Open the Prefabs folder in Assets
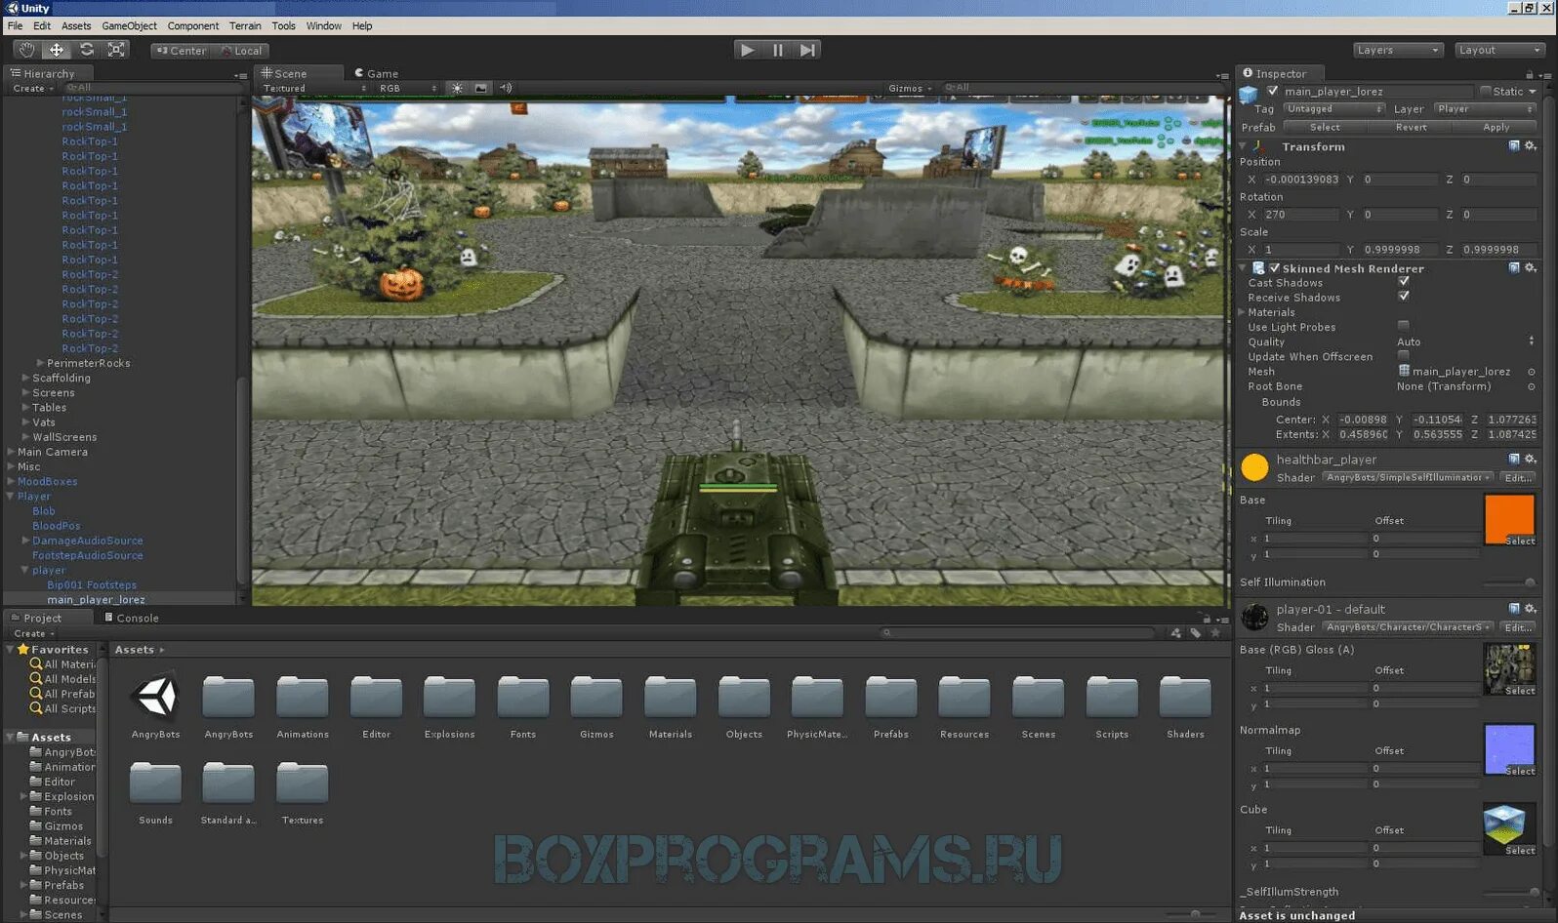 pyautogui.click(x=890, y=704)
